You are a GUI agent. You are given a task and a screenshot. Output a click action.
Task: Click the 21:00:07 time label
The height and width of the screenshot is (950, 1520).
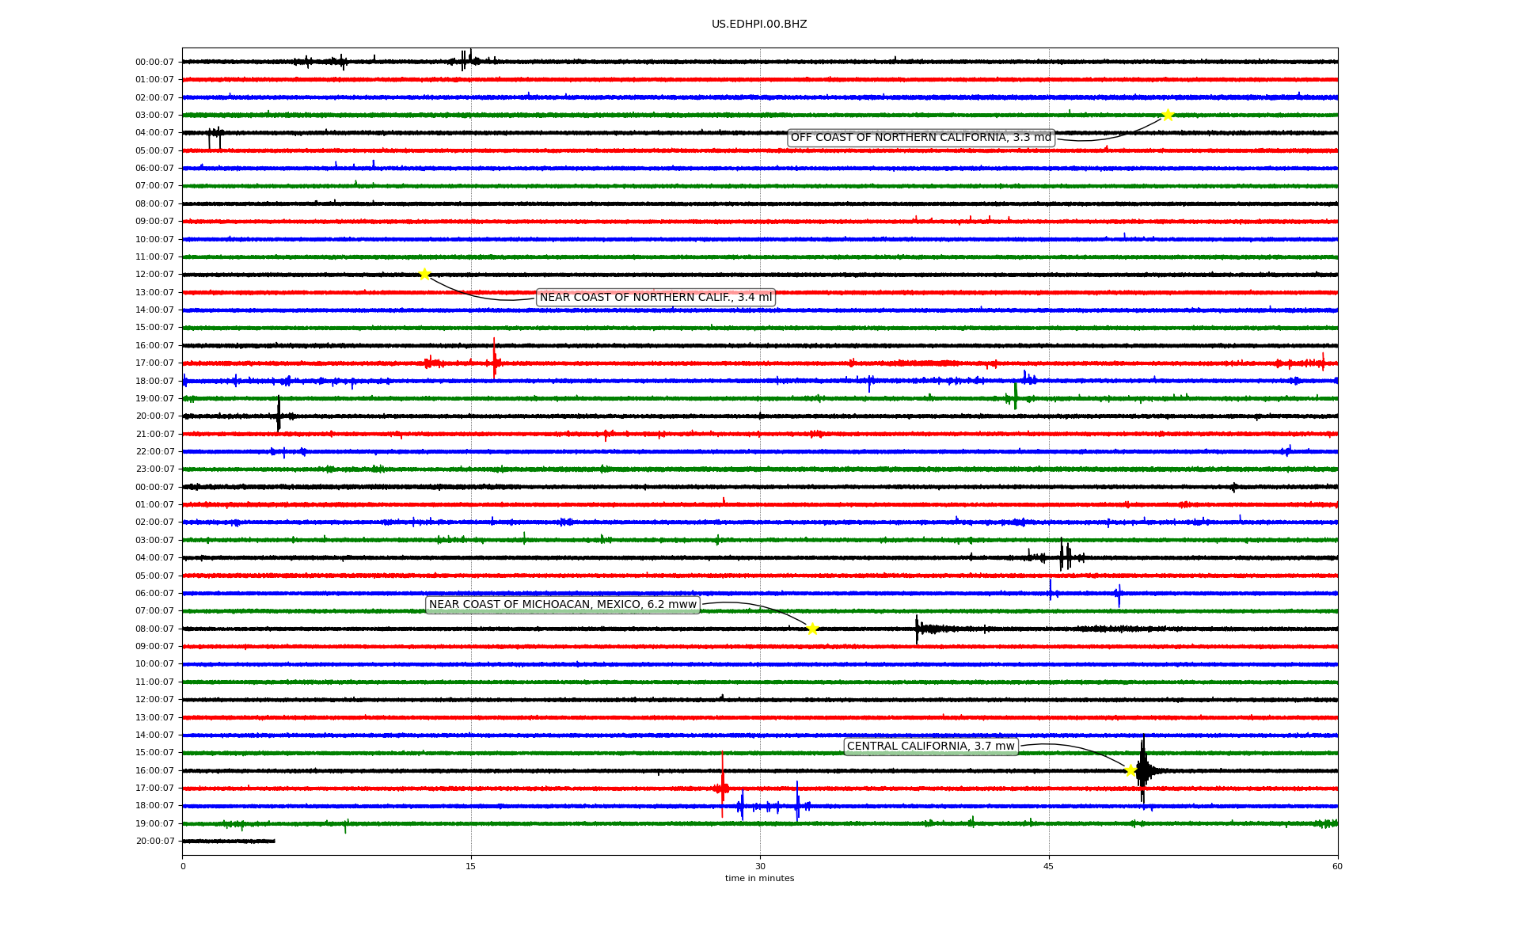(155, 434)
